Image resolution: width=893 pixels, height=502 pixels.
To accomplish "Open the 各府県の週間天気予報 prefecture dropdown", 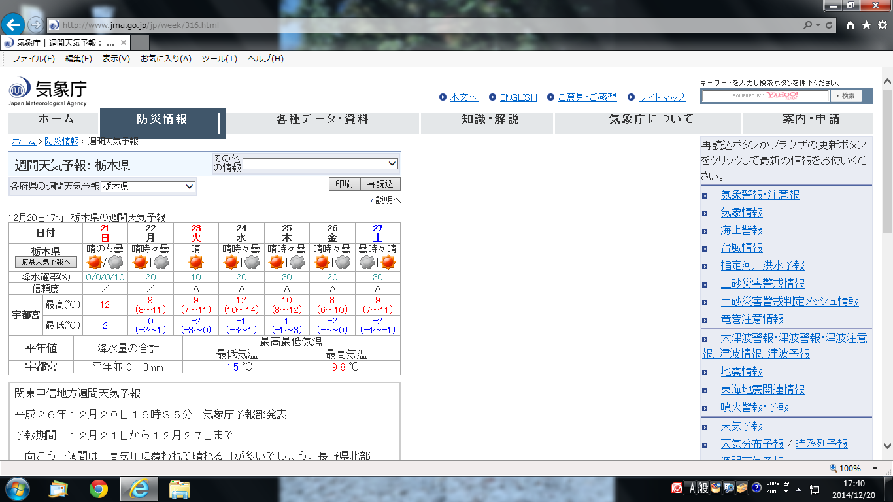I will click(x=148, y=186).
